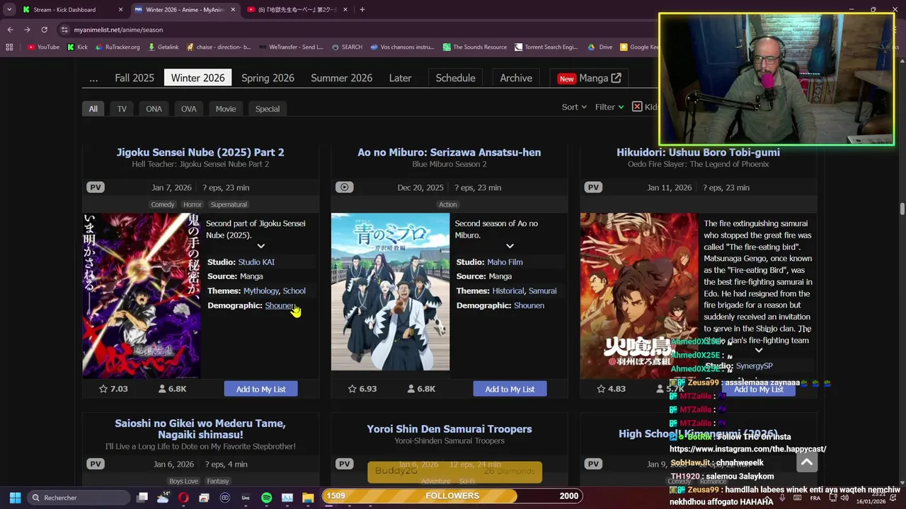This screenshot has width=906, height=509.
Task: Open Hikuidori: Ushuu Boro Tobi-gumi title
Action: (x=698, y=152)
